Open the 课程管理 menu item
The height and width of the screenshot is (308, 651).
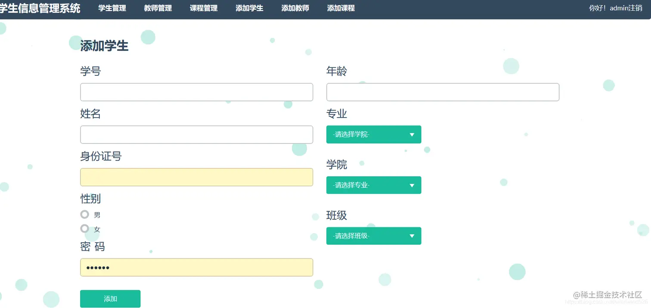pos(204,8)
